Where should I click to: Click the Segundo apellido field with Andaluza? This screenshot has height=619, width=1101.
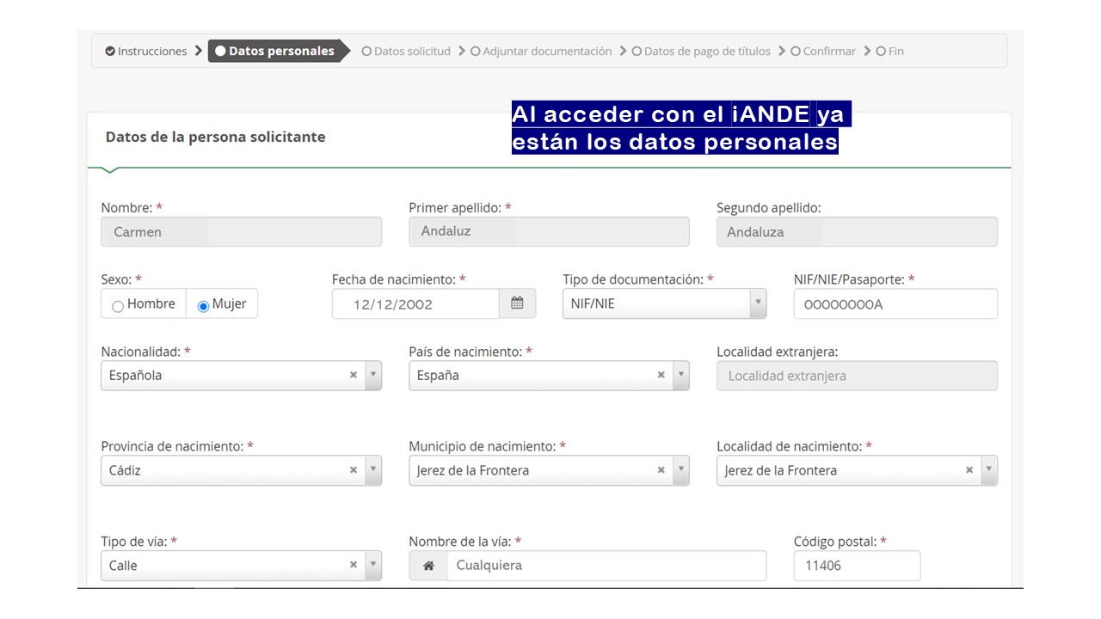pos(857,231)
